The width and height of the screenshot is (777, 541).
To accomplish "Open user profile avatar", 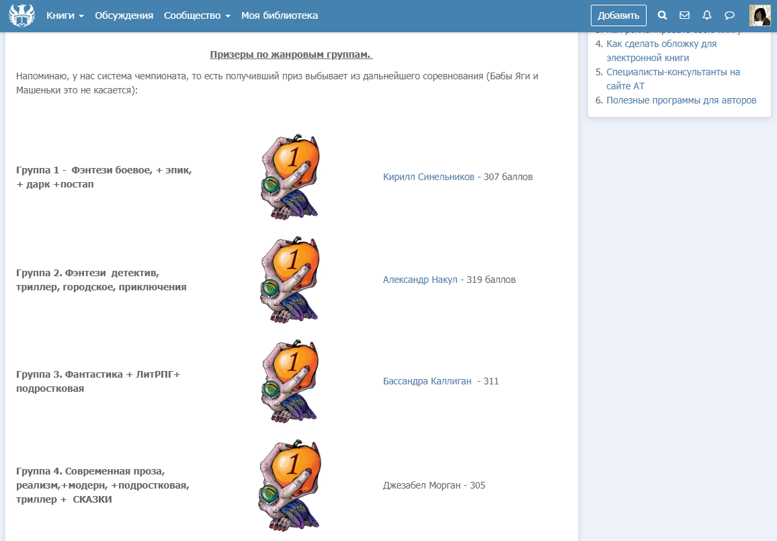I will coord(760,15).
